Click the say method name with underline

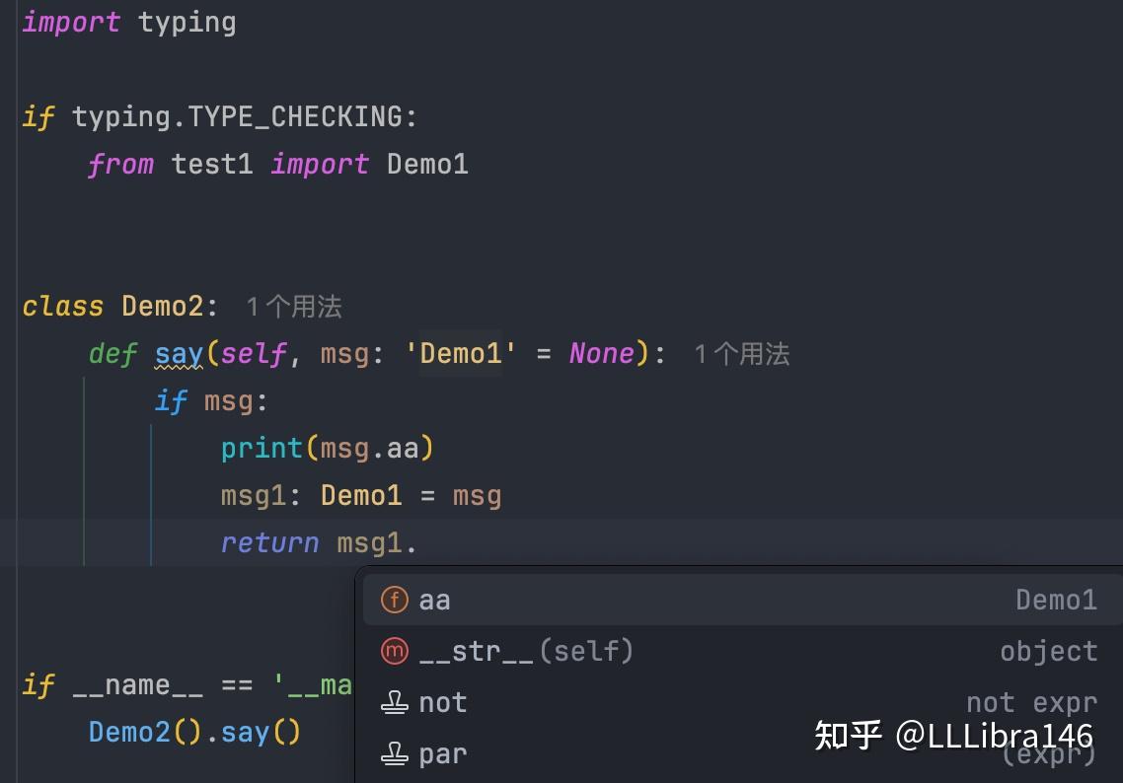179,355
